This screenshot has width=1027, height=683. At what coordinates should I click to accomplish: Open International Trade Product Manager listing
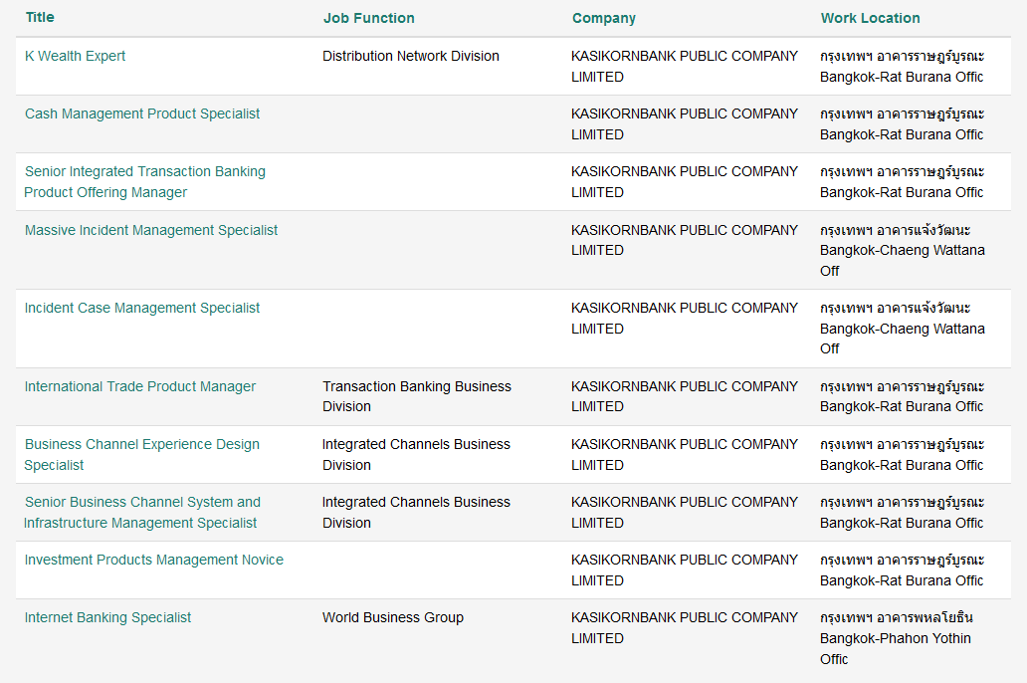(140, 386)
